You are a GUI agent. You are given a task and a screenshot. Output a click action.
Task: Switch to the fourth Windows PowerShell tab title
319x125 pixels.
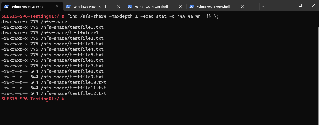tap(213, 7)
